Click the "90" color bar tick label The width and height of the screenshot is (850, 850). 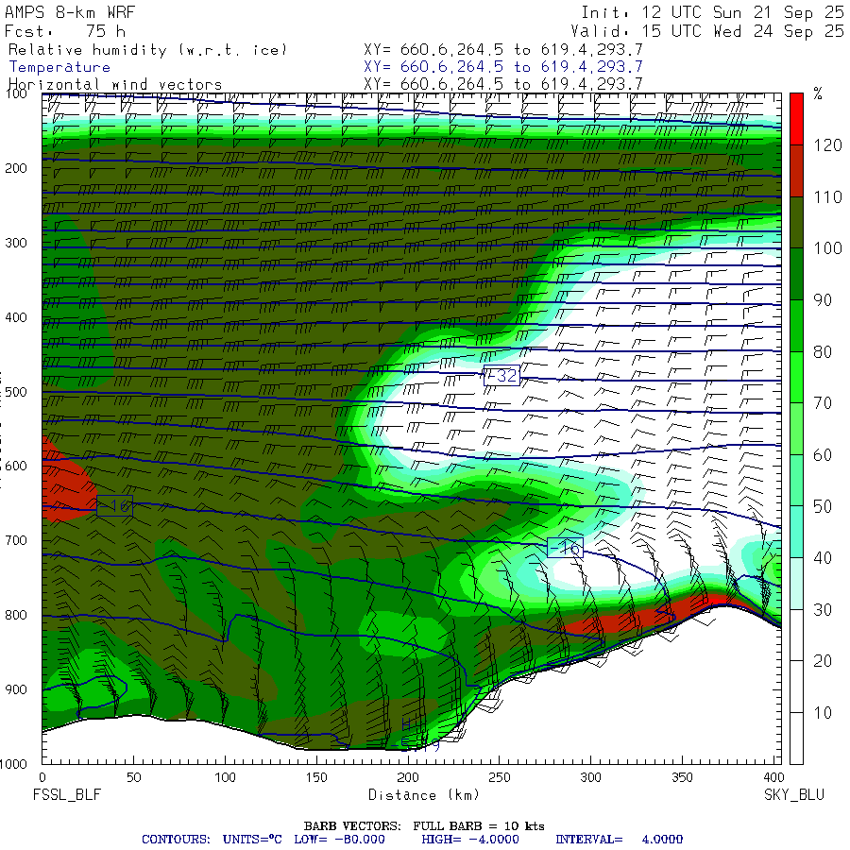[x=823, y=299]
